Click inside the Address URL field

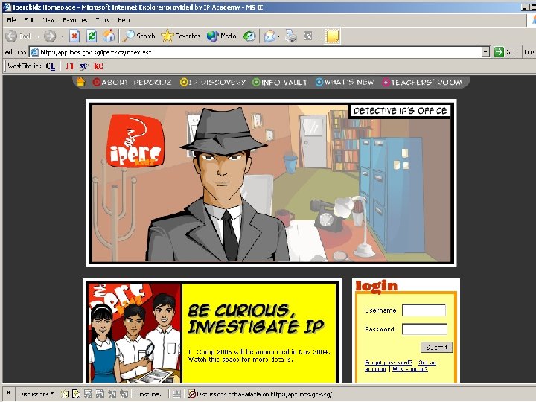255,52
